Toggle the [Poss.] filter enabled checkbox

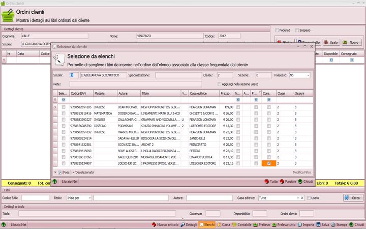click(x=60, y=173)
